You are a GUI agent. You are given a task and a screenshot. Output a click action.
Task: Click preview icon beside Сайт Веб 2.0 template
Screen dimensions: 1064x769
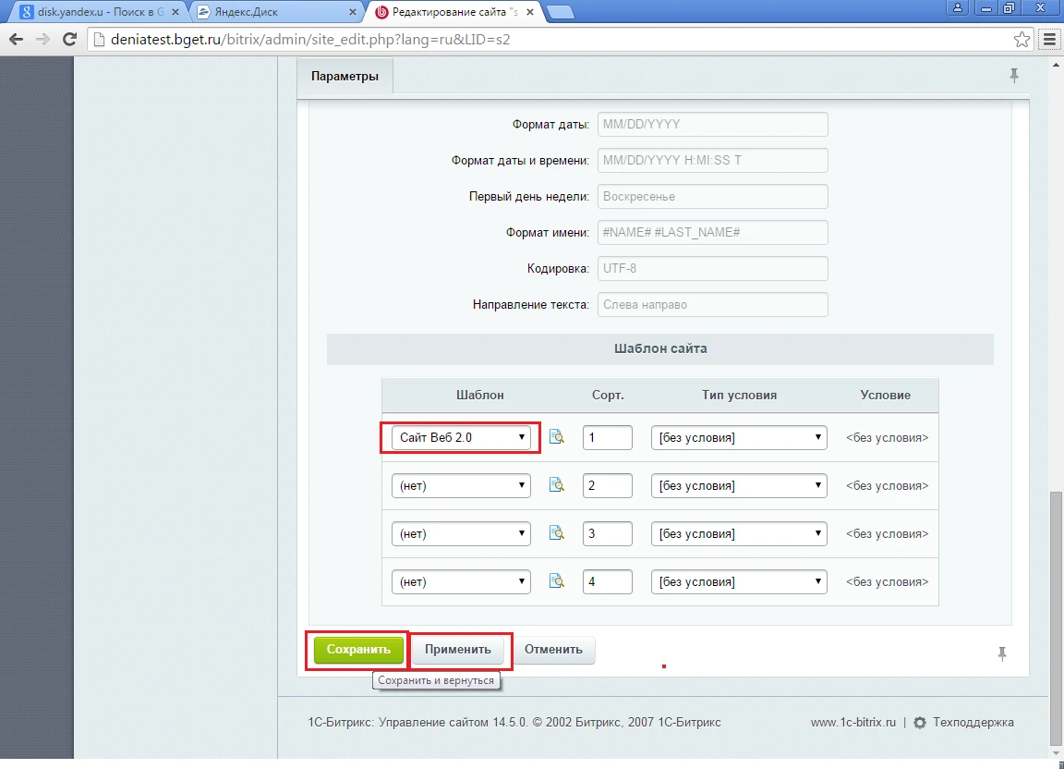556,437
